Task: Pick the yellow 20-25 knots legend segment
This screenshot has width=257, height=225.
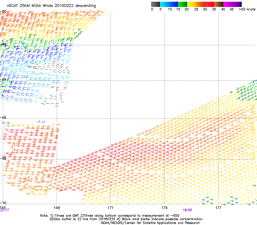Action: click(x=192, y=4)
